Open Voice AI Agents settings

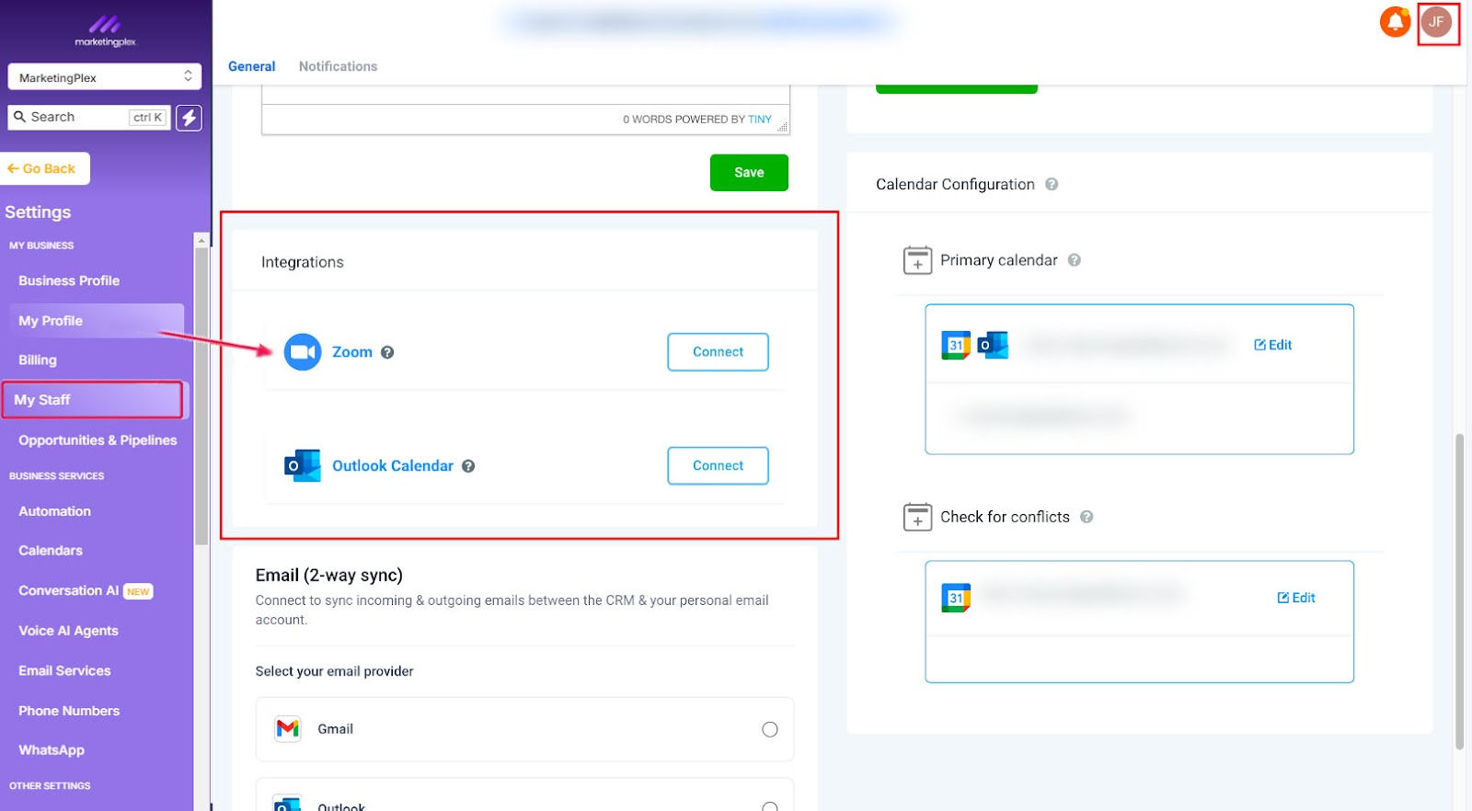[68, 631]
